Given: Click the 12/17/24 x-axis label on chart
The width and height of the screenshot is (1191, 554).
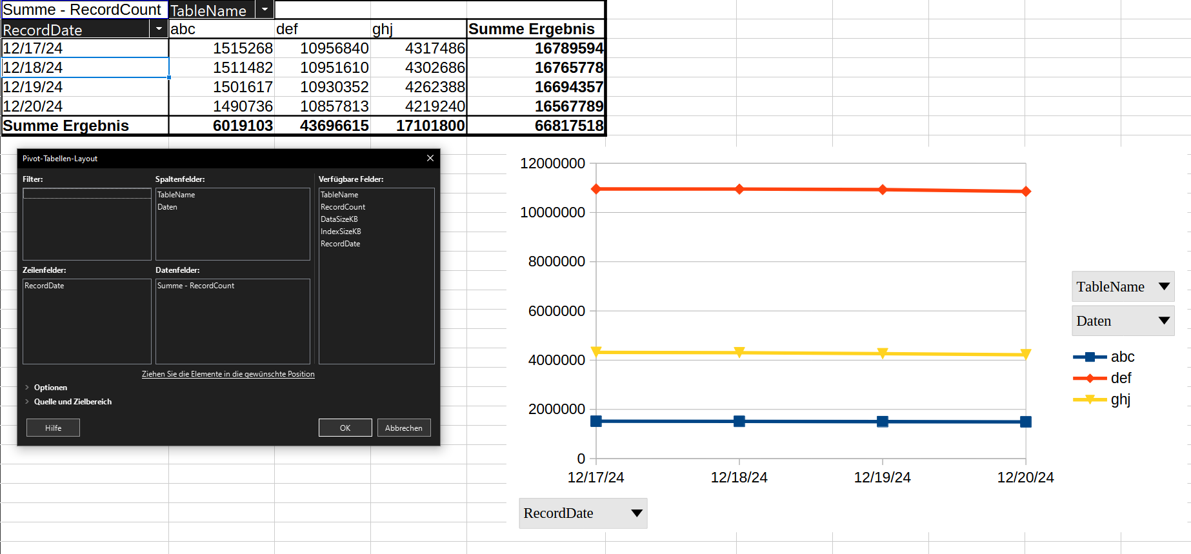Looking at the screenshot, I should 595,477.
